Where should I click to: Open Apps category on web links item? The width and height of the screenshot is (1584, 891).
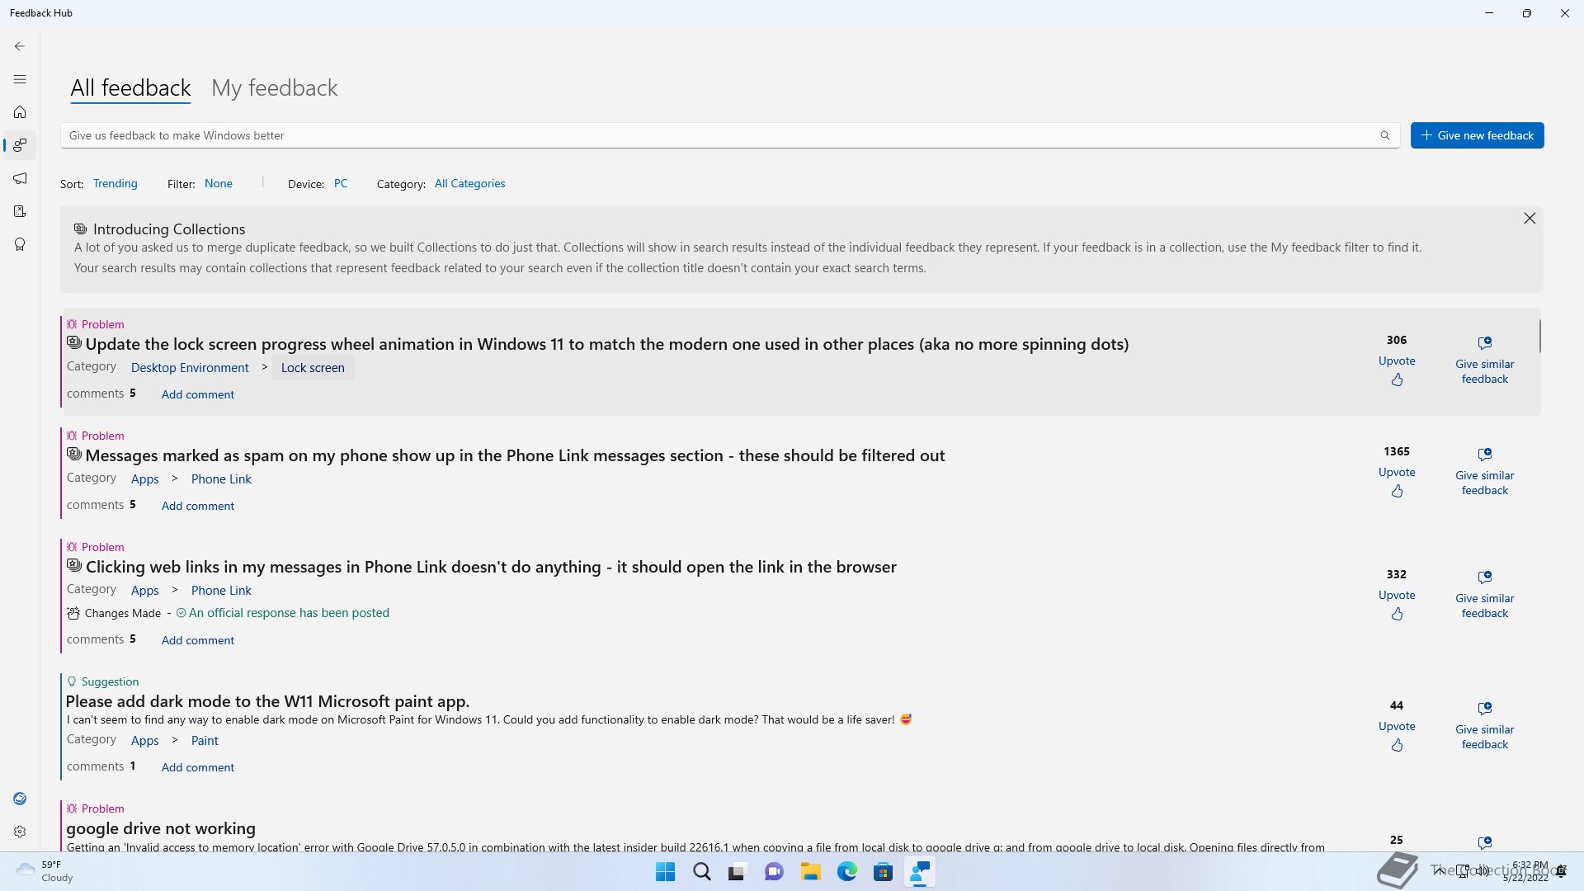tap(144, 591)
